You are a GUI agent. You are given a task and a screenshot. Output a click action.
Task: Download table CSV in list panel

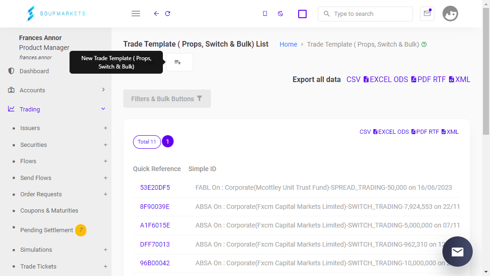tap(365, 132)
